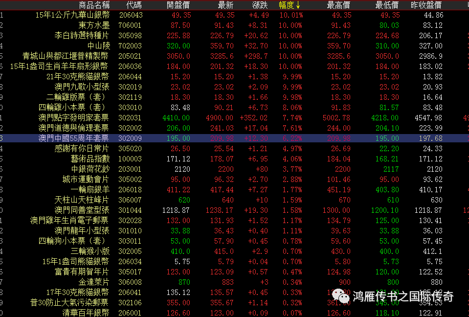This screenshot has width=469, height=317.
Task: Select 青城山與都江堰普精製幣 row
Action: pos(235,56)
